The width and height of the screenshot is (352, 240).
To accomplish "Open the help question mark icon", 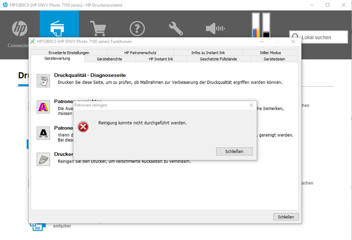I will coord(137,29).
